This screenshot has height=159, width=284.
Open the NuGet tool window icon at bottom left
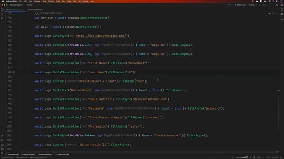pyautogui.click(x=2, y=136)
